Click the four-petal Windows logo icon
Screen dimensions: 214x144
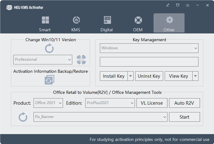(x=81, y=60)
